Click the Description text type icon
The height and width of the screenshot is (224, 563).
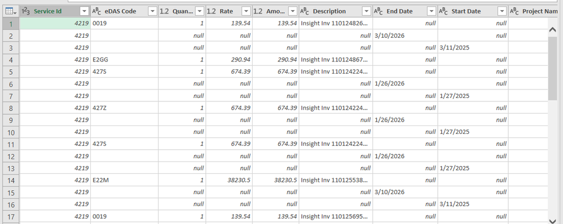[x=305, y=11]
